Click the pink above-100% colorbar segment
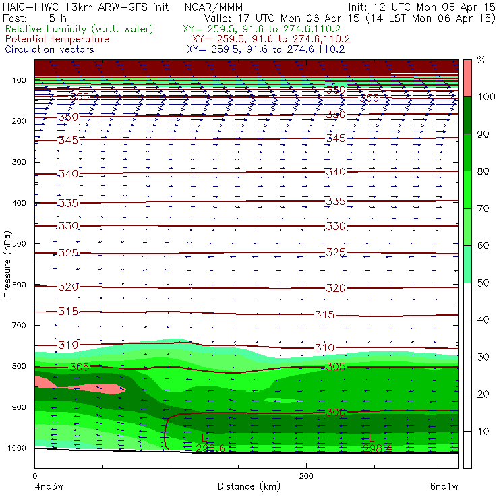Viewport: 499px width, 499px height. pos(467,78)
